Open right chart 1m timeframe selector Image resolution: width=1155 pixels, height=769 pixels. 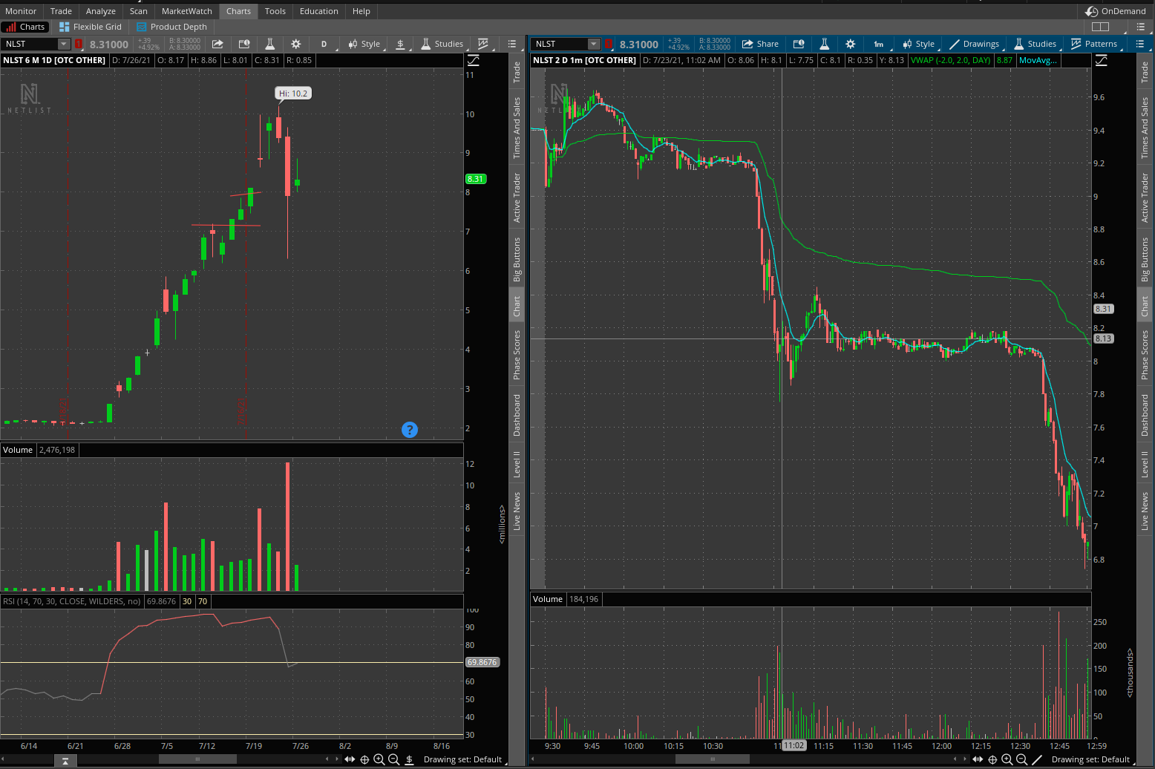[879, 44]
